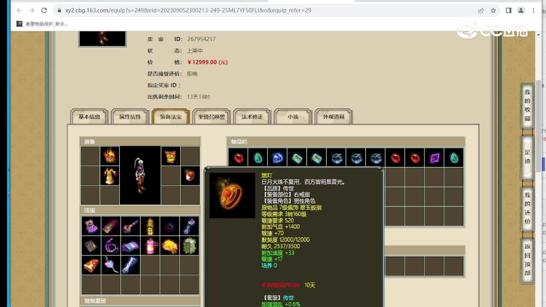Click the yellow robe armor icon
The height and width of the screenshot is (307, 546).
110,176
